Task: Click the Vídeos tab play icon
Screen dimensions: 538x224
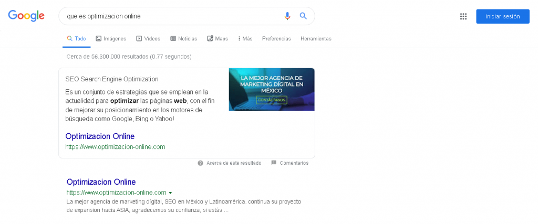Action: pos(139,39)
